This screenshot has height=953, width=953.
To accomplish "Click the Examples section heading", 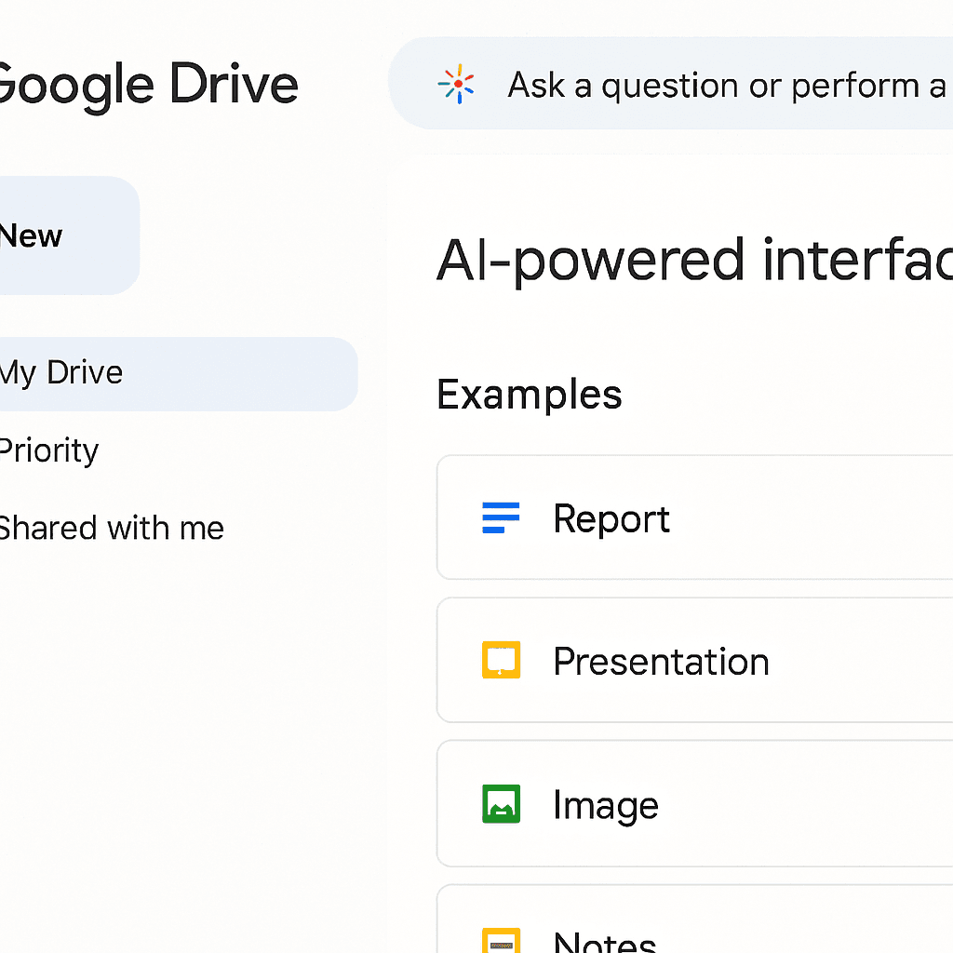I will (529, 395).
